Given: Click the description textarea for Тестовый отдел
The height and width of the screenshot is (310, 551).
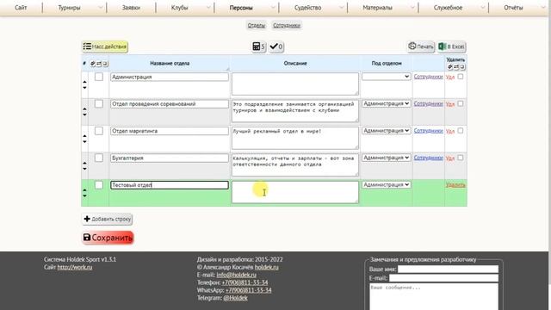Looking at the screenshot, I should (x=294, y=192).
